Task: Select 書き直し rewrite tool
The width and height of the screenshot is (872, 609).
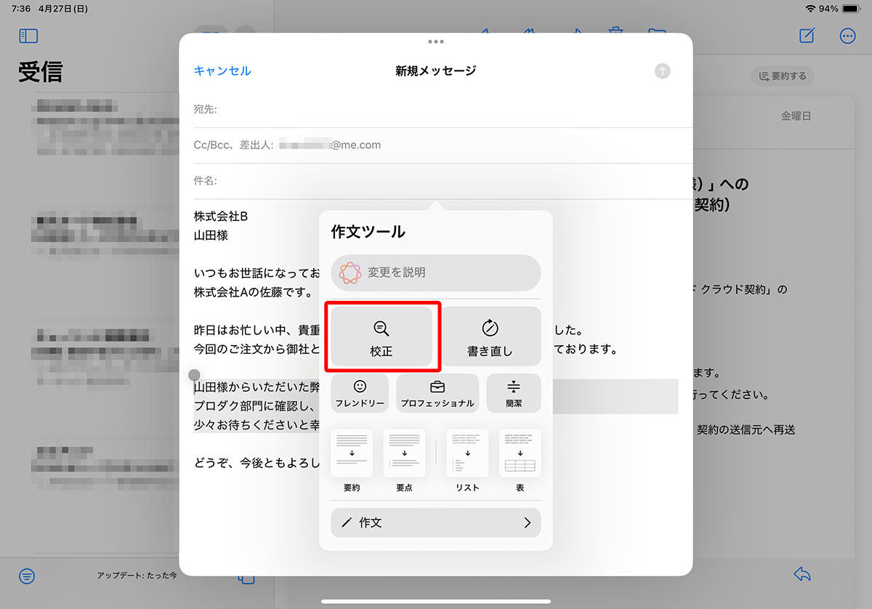Action: click(490, 336)
